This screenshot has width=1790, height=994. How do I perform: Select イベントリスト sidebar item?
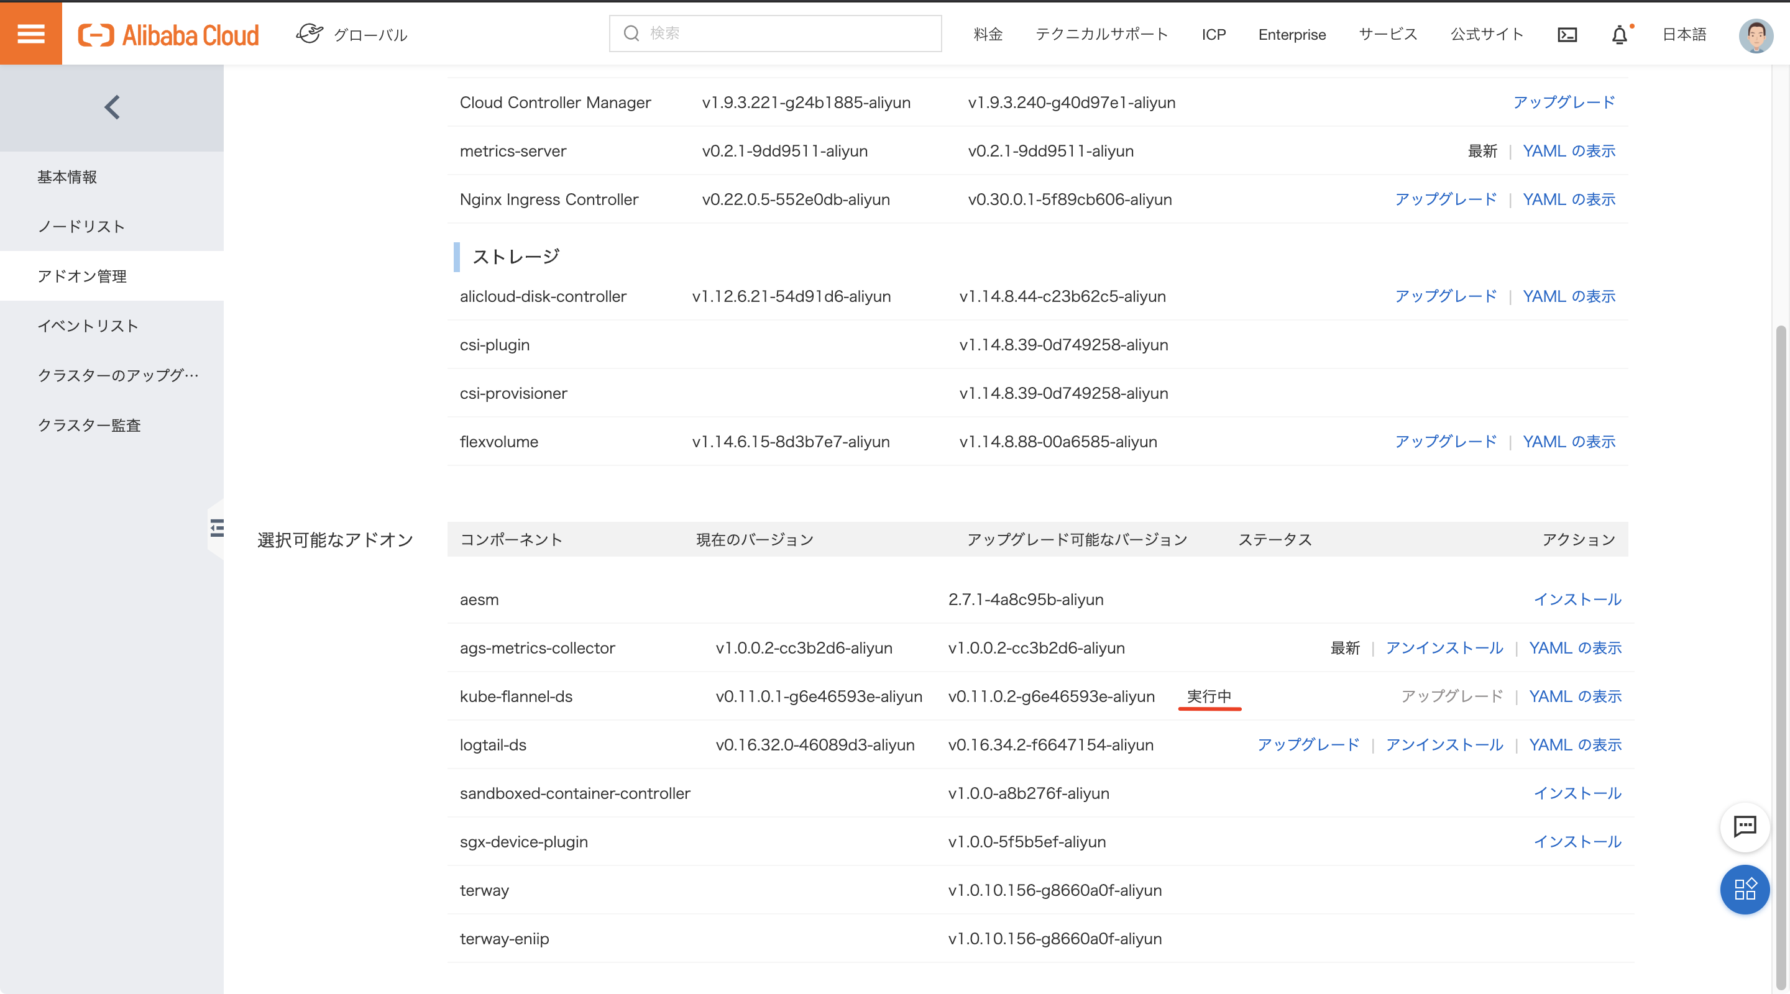pos(88,326)
